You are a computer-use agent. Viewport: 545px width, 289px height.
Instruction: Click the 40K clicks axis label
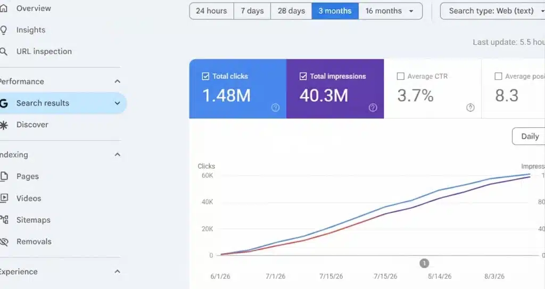(x=208, y=202)
